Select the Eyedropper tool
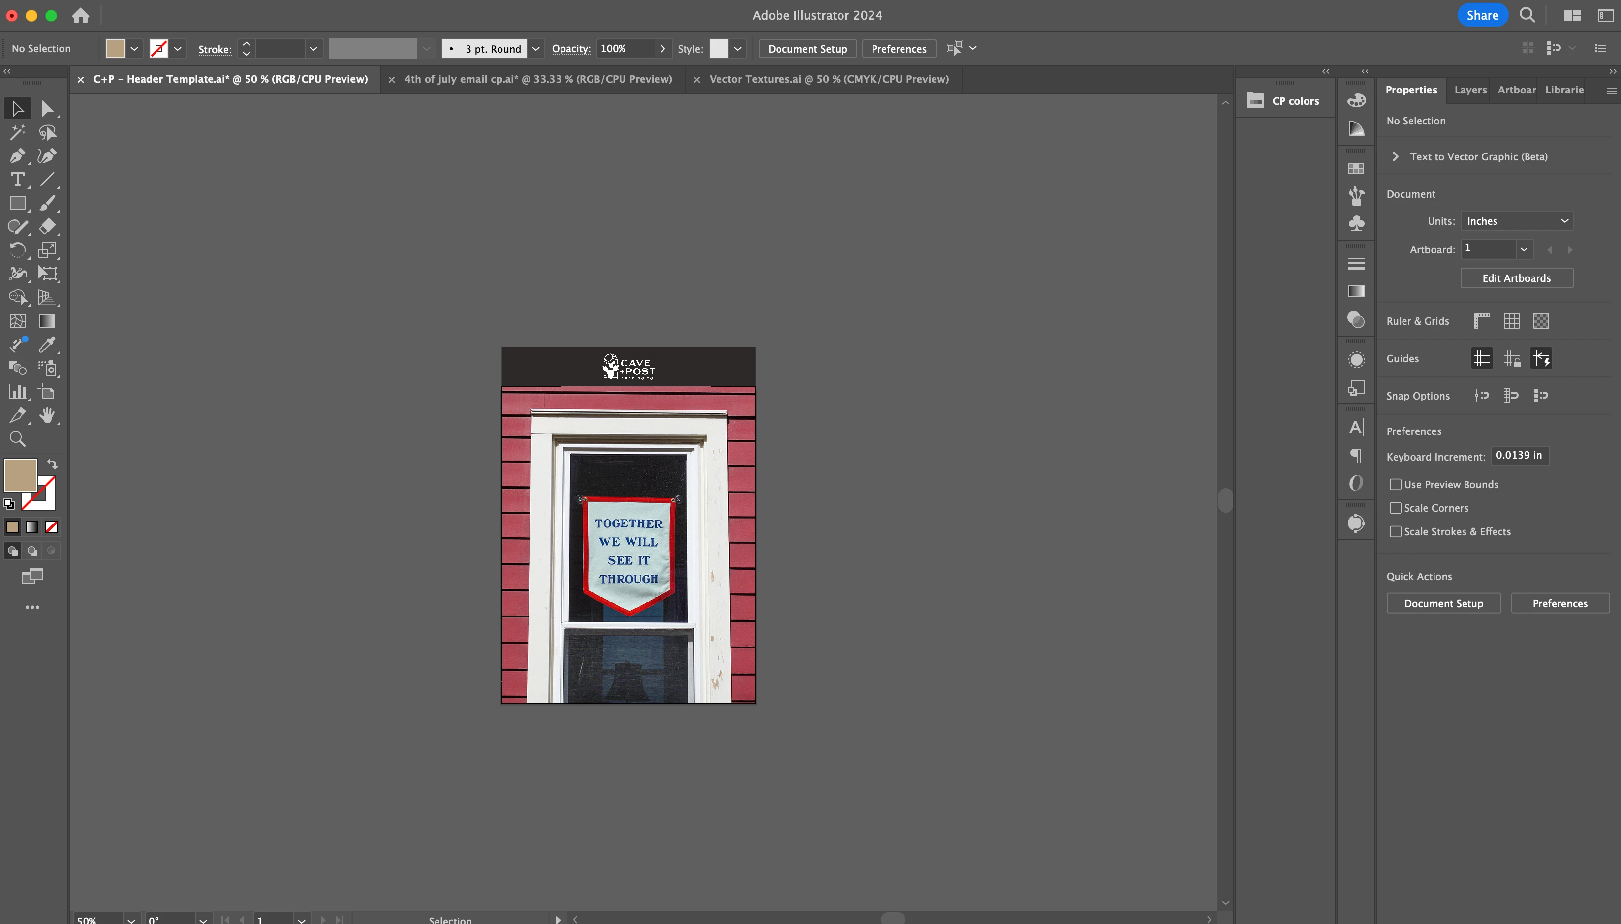Image resolution: width=1621 pixels, height=924 pixels. point(47,344)
